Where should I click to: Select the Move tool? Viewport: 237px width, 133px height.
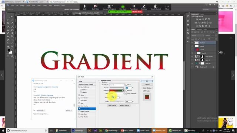pos(12,17)
